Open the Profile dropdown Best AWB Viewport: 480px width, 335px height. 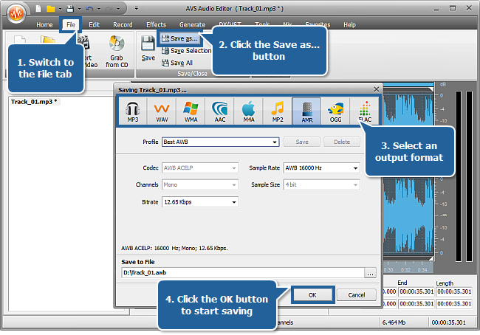click(220, 142)
